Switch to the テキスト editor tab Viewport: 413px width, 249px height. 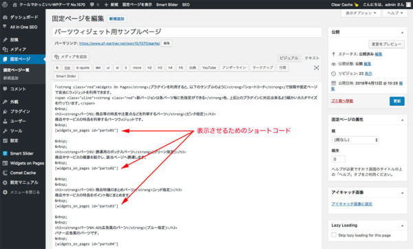312,58
